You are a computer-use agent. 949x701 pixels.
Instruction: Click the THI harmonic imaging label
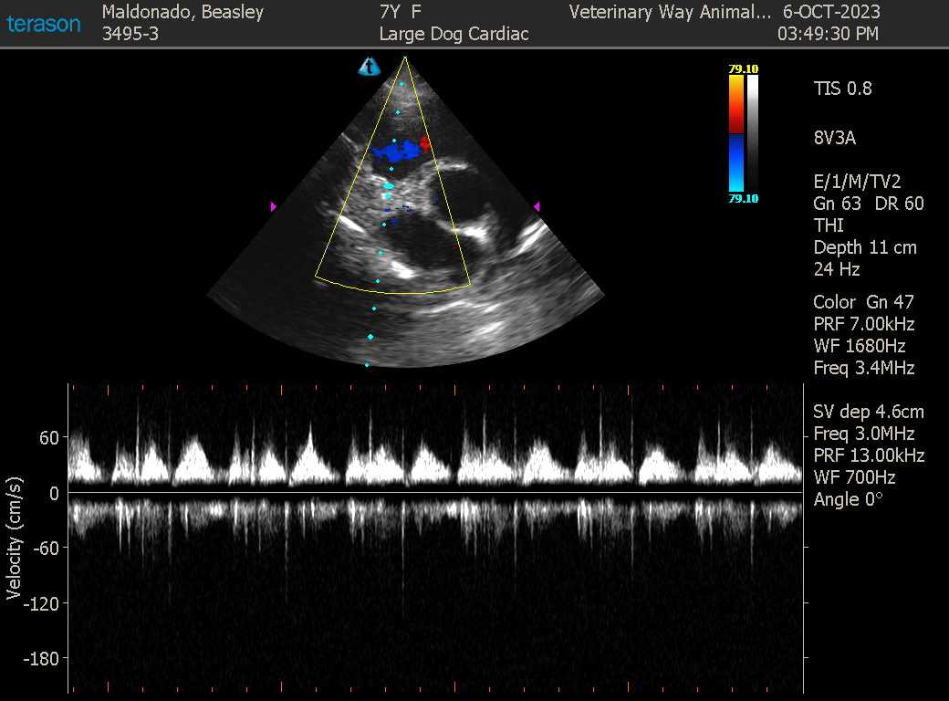pyautogui.click(x=829, y=225)
